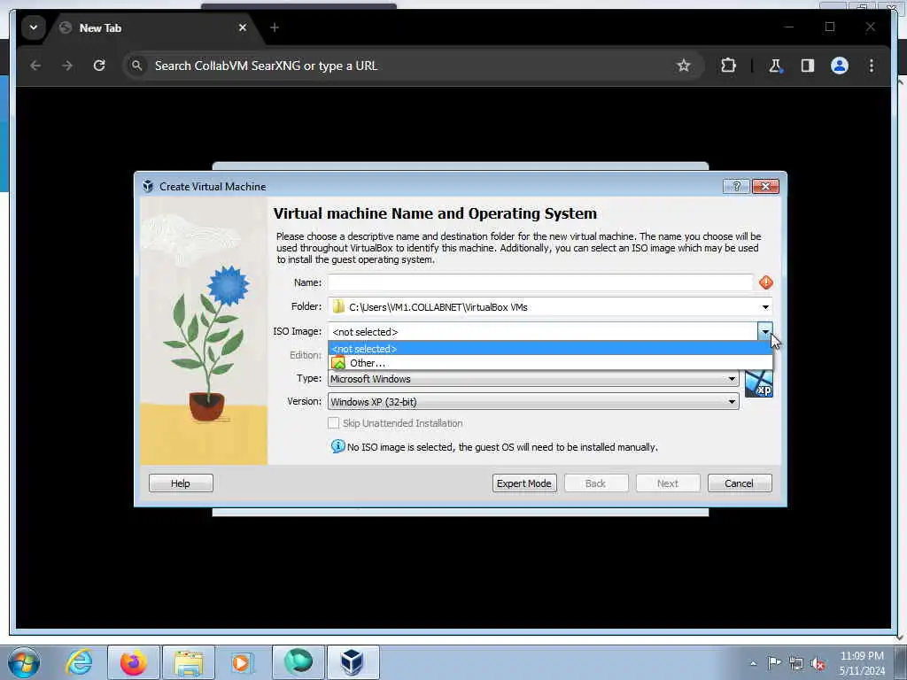The height and width of the screenshot is (680, 907).
Task: Switch to Expert Mode
Action: (524, 483)
